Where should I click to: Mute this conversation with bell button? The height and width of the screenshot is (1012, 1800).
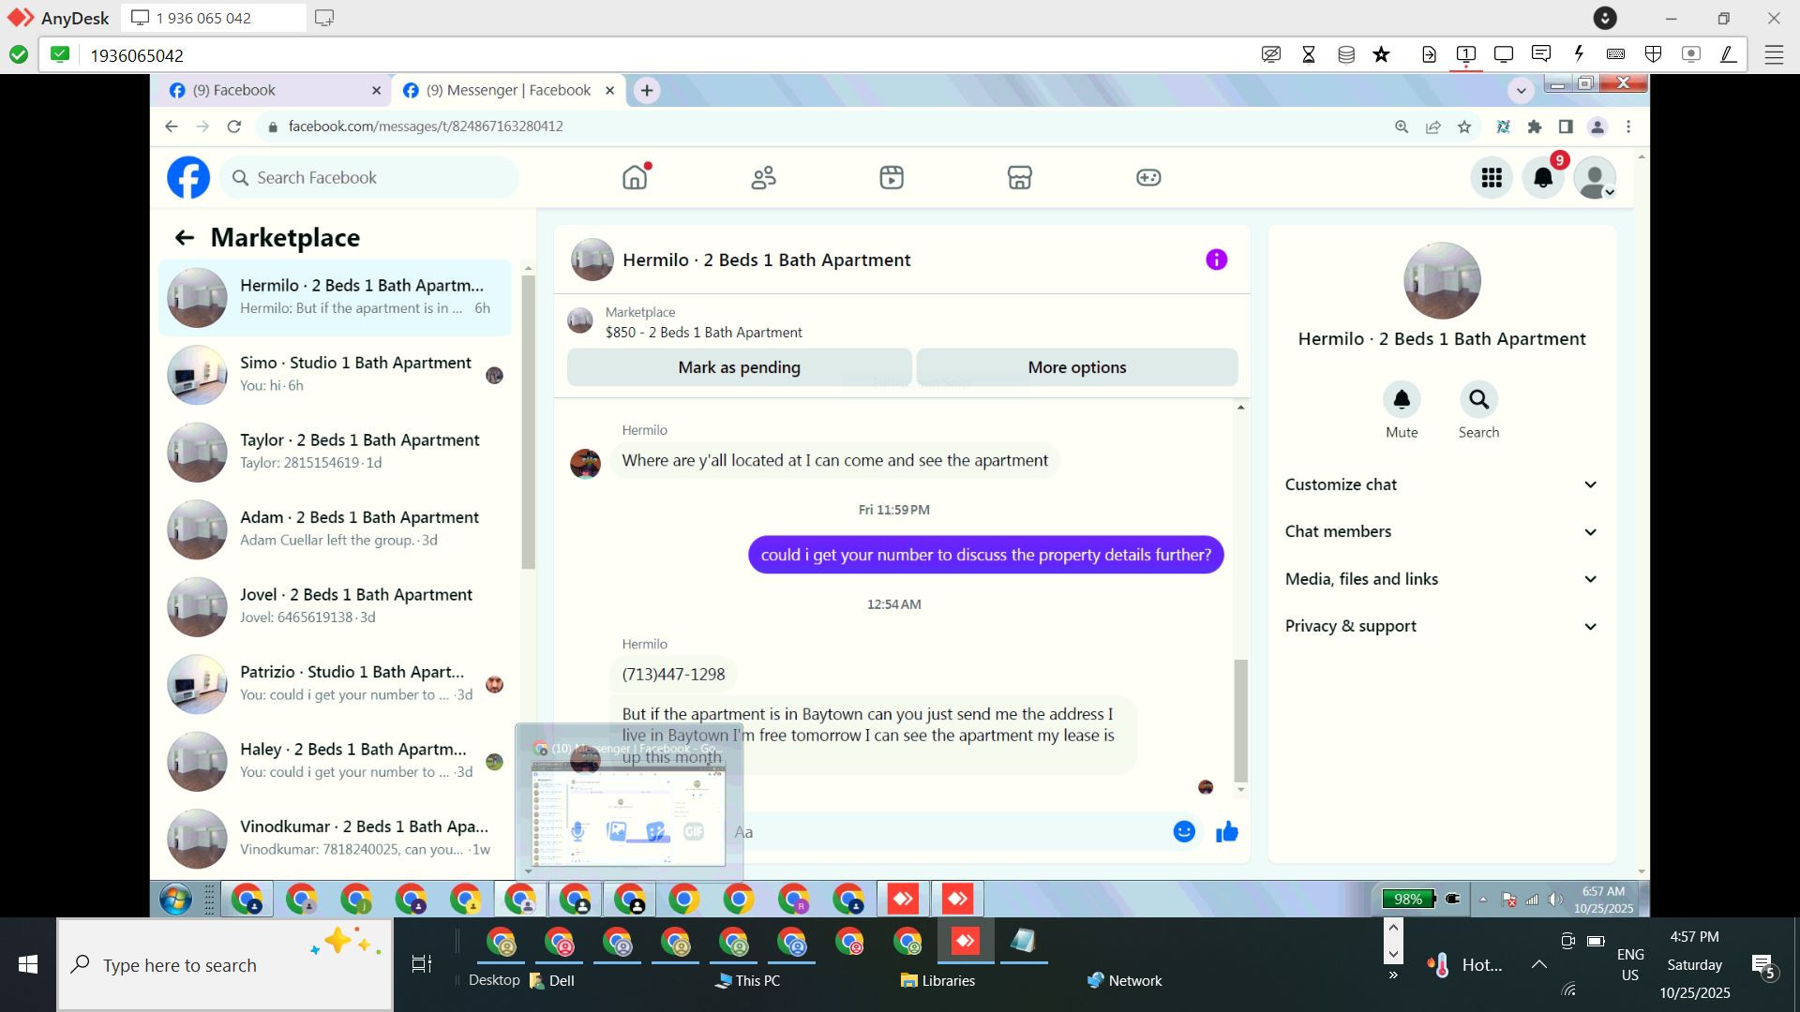click(x=1402, y=400)
